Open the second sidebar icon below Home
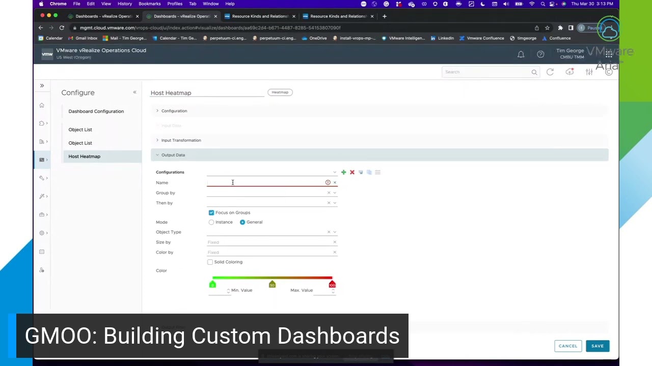This screenshot has height=366, width=652. tap(42, 124)
